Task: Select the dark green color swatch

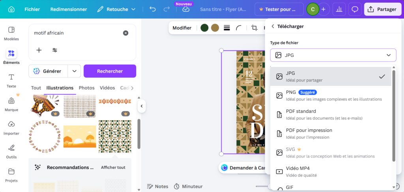Action: (x=204, y=28)
